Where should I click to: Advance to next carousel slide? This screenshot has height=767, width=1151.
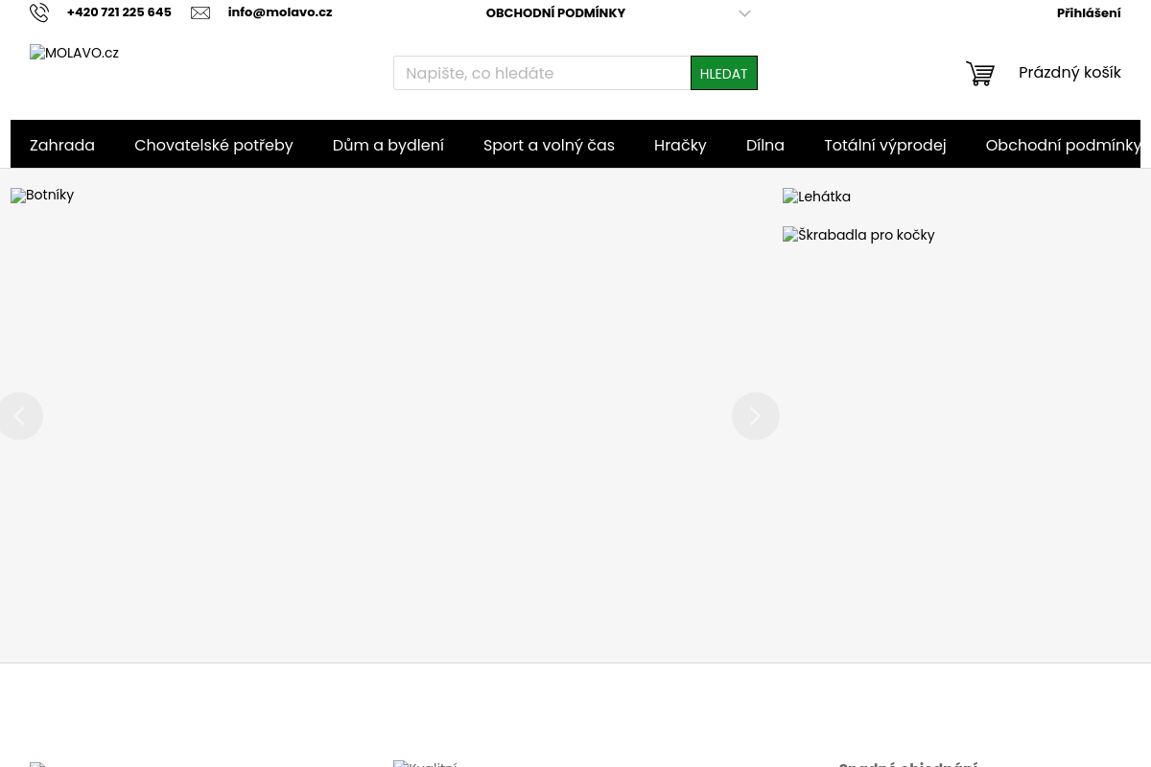click(x=755, y=416)
